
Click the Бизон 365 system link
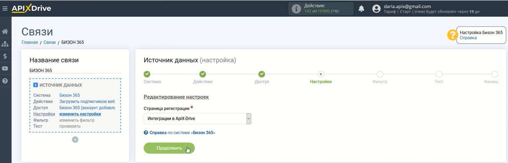coord(70,95)
